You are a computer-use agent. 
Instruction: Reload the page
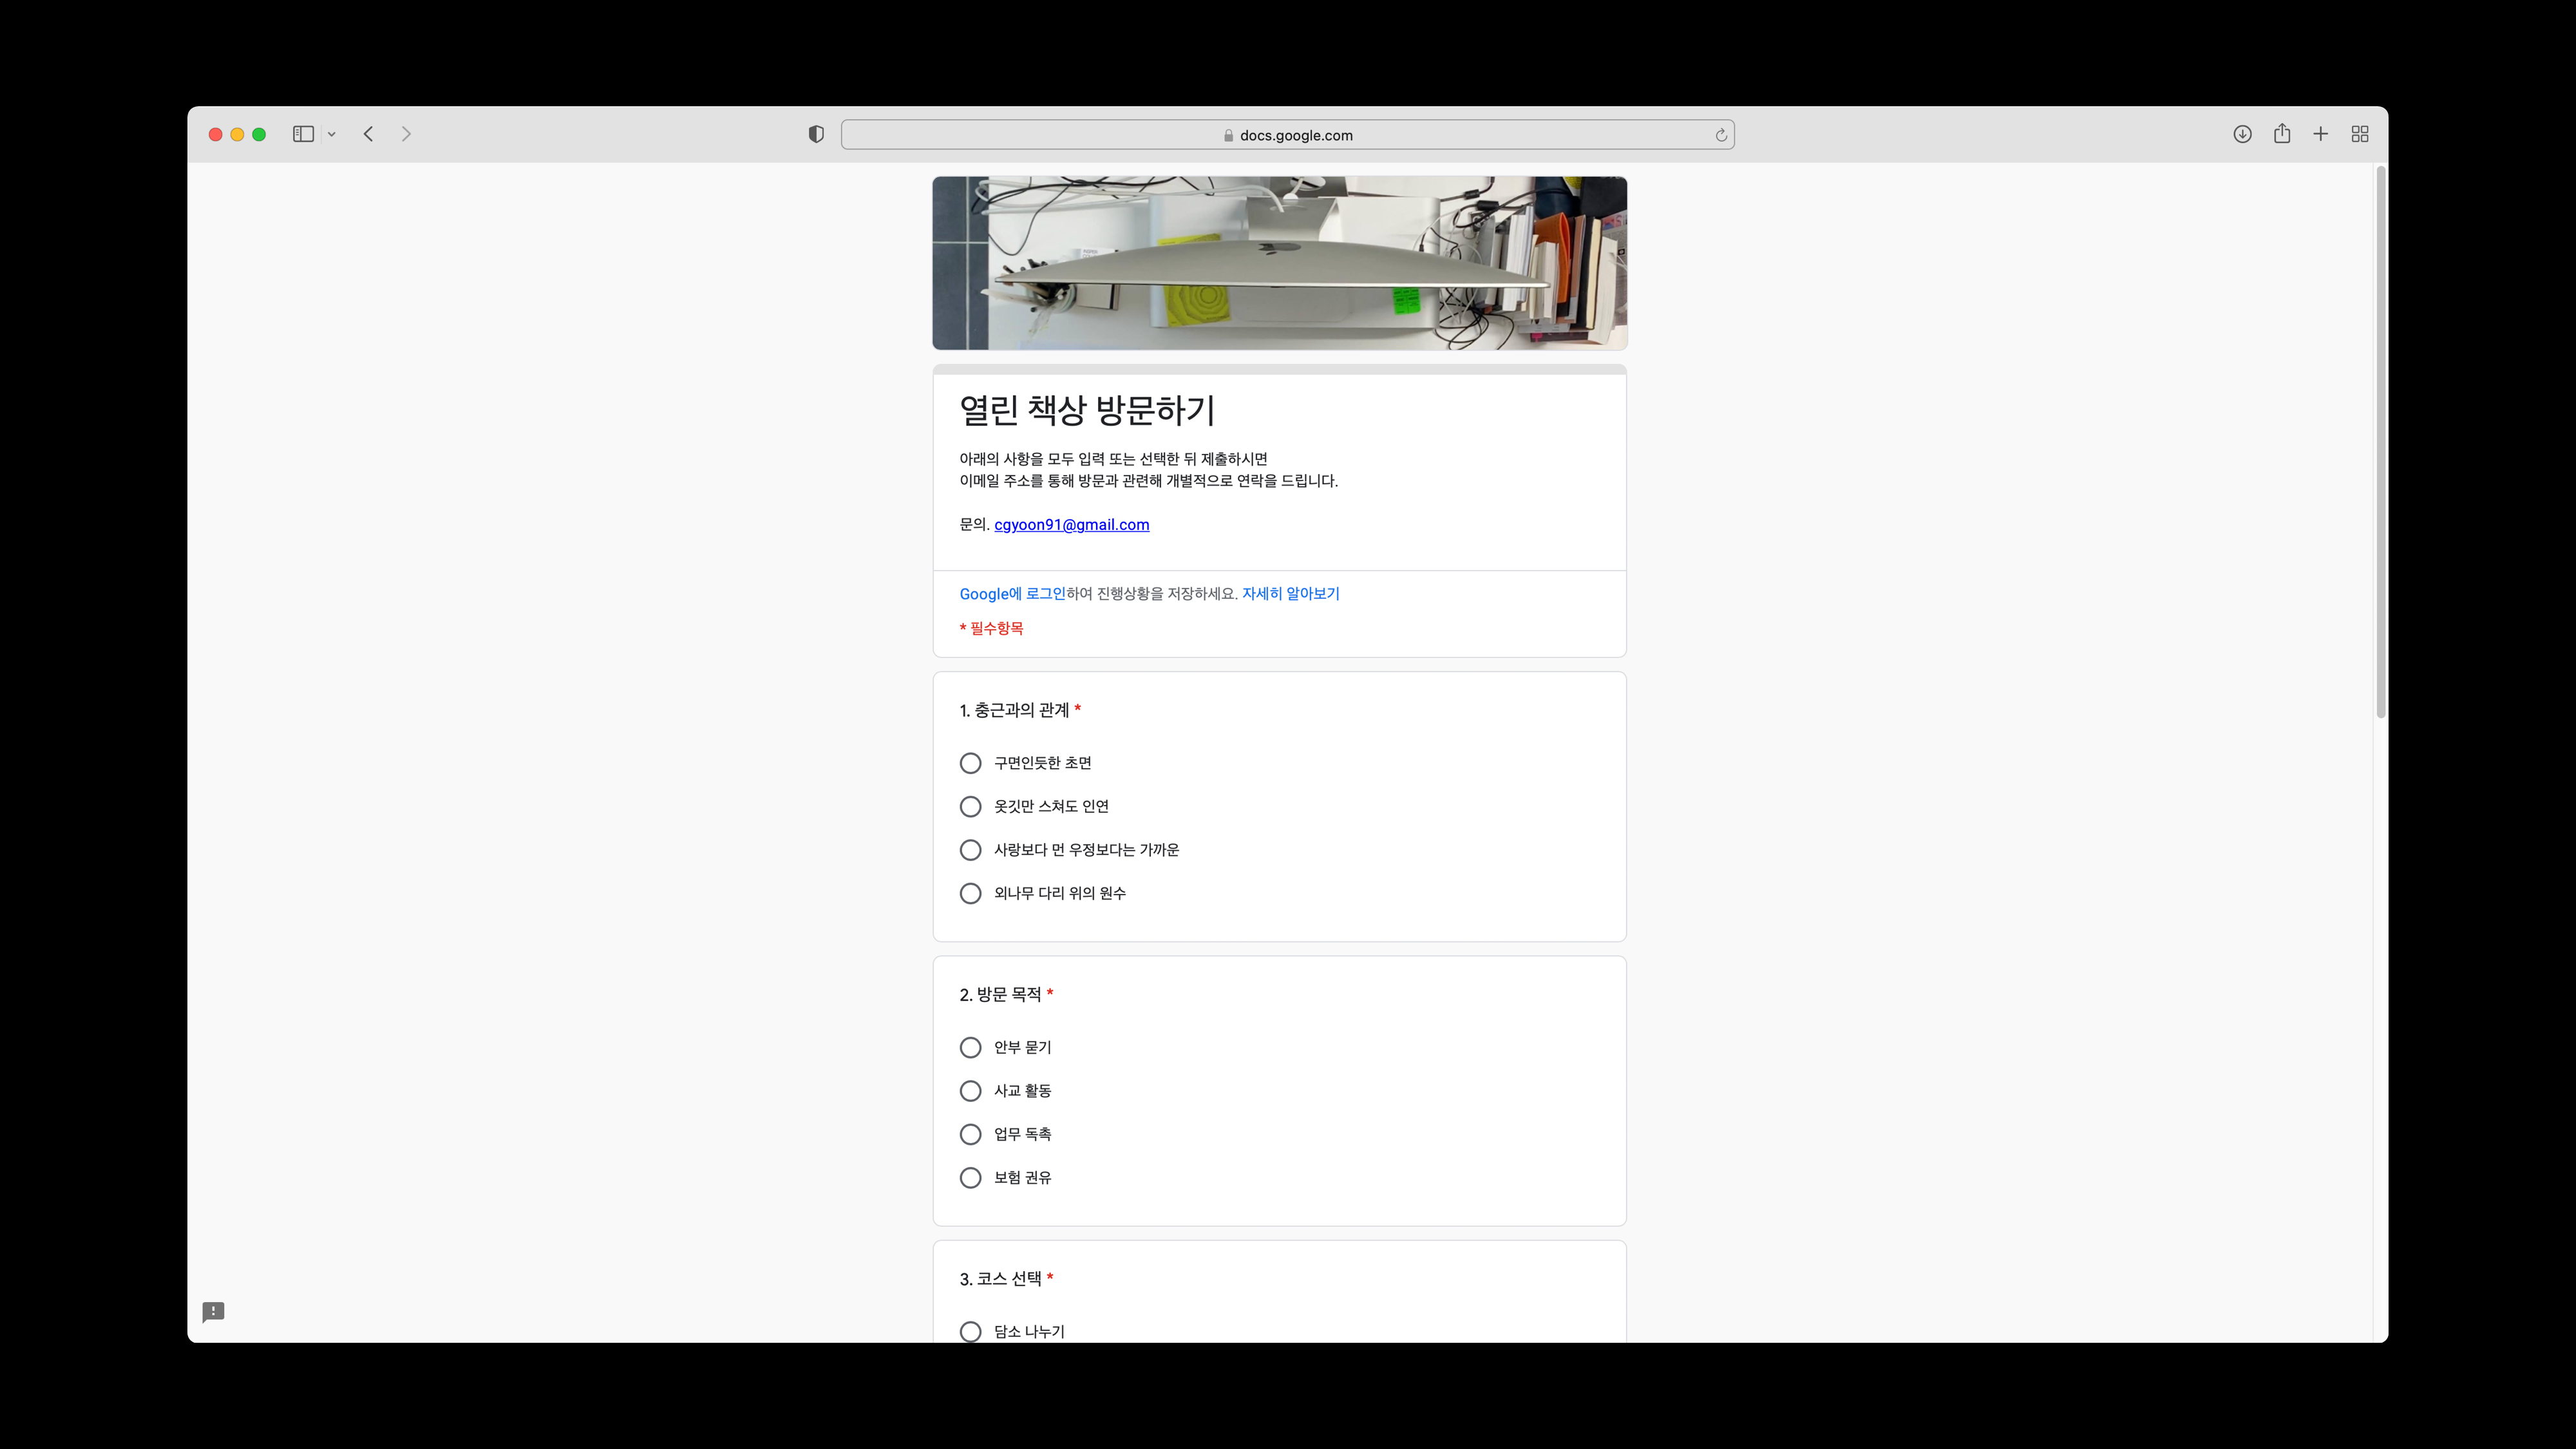tap(1721, 135)
